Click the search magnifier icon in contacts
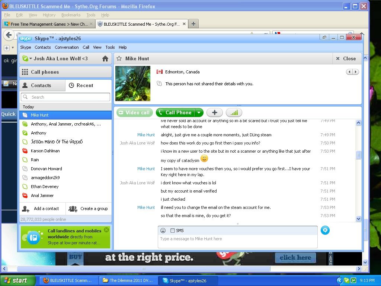 click(25, 97)
